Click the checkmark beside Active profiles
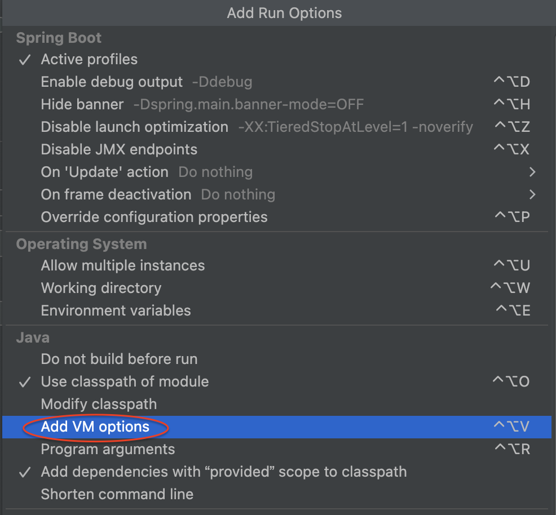This screenshot has width=556, height=515. point(25,60)
